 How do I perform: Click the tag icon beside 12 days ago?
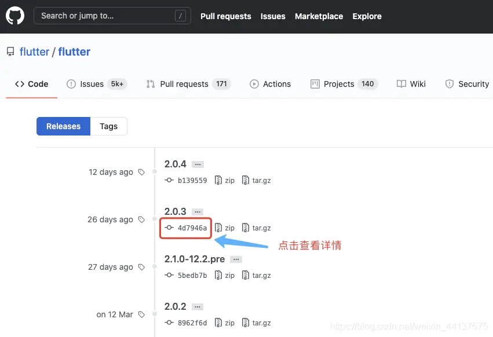pyautogui.click(x=142, y=172)
